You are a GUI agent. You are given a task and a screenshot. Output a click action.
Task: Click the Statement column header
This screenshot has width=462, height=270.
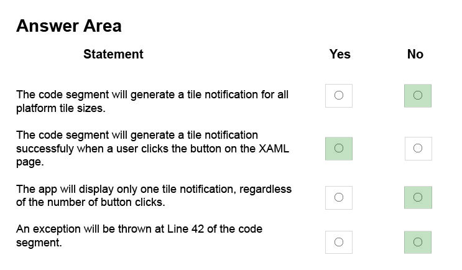pos(113,54)
